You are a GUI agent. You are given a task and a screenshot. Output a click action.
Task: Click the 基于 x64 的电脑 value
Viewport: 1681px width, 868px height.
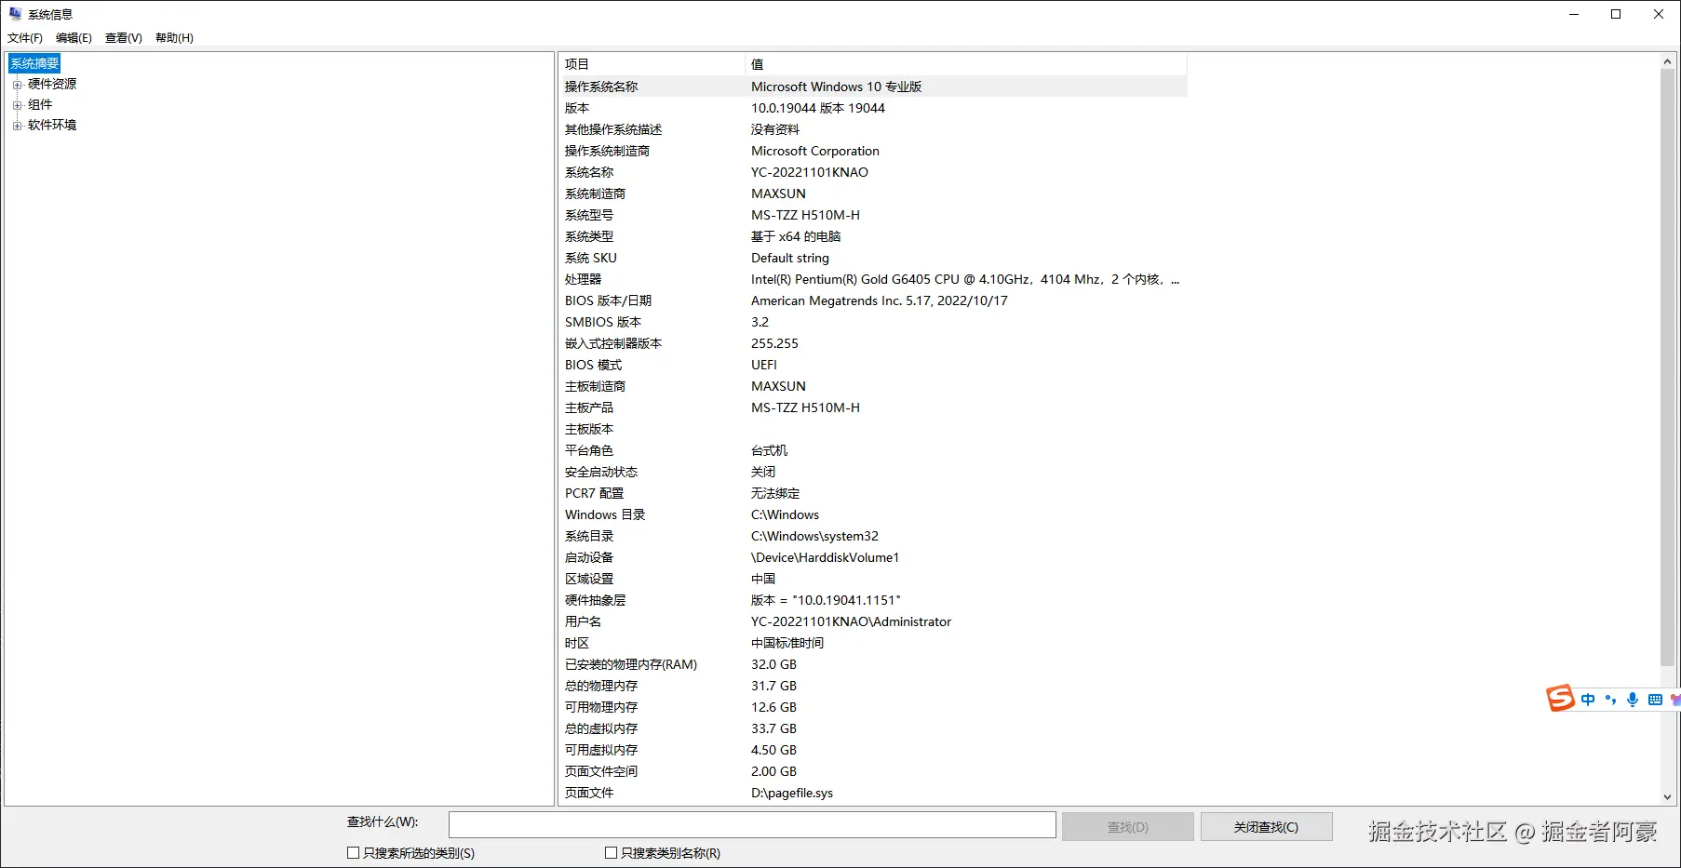tap(796, 236)
